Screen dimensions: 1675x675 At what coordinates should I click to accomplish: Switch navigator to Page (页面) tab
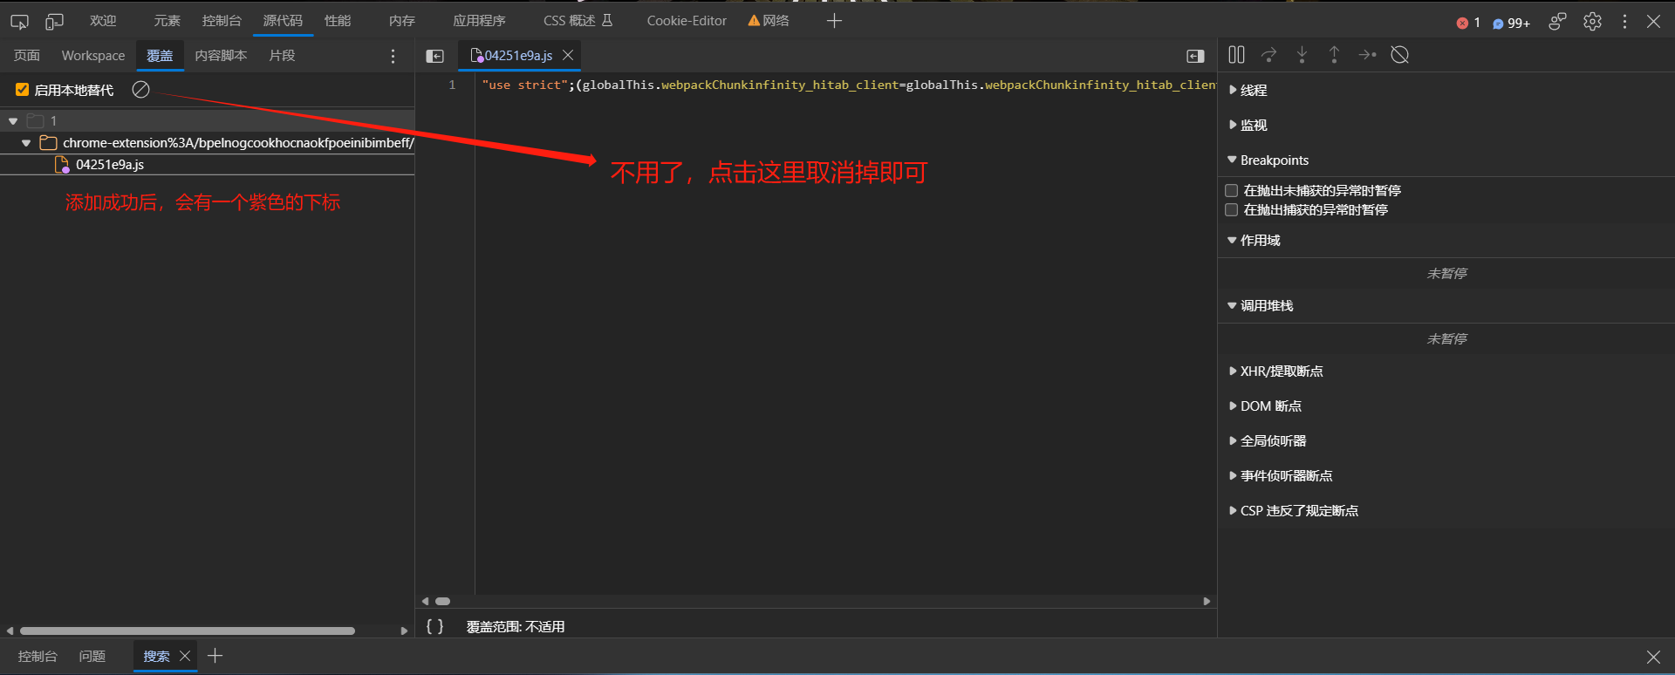click(x=27, y=56)
